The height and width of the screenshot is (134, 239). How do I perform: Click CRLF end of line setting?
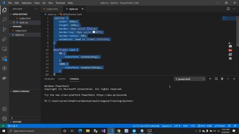click(185, 126)
